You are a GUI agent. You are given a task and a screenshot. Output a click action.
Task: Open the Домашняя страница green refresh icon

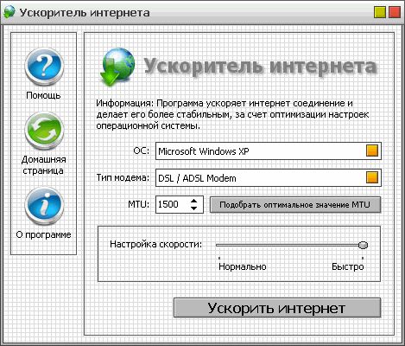44,131
